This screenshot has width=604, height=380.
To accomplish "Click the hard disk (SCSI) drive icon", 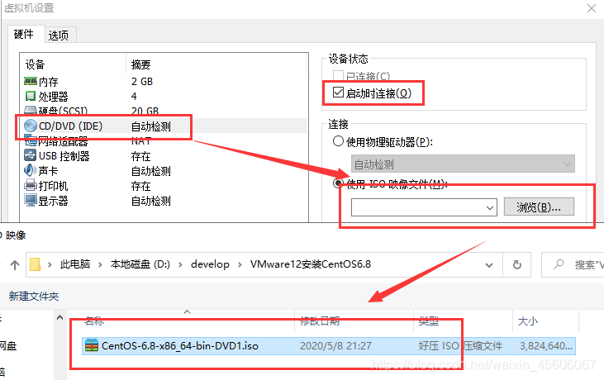I will click(x=31, y=111).
